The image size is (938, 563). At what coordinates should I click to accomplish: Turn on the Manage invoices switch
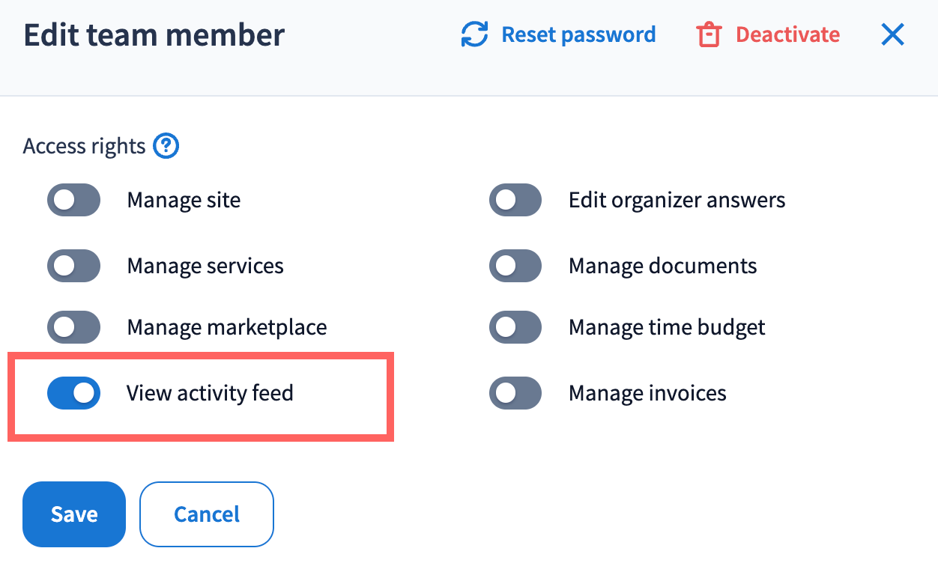click(x=515, y=393)
